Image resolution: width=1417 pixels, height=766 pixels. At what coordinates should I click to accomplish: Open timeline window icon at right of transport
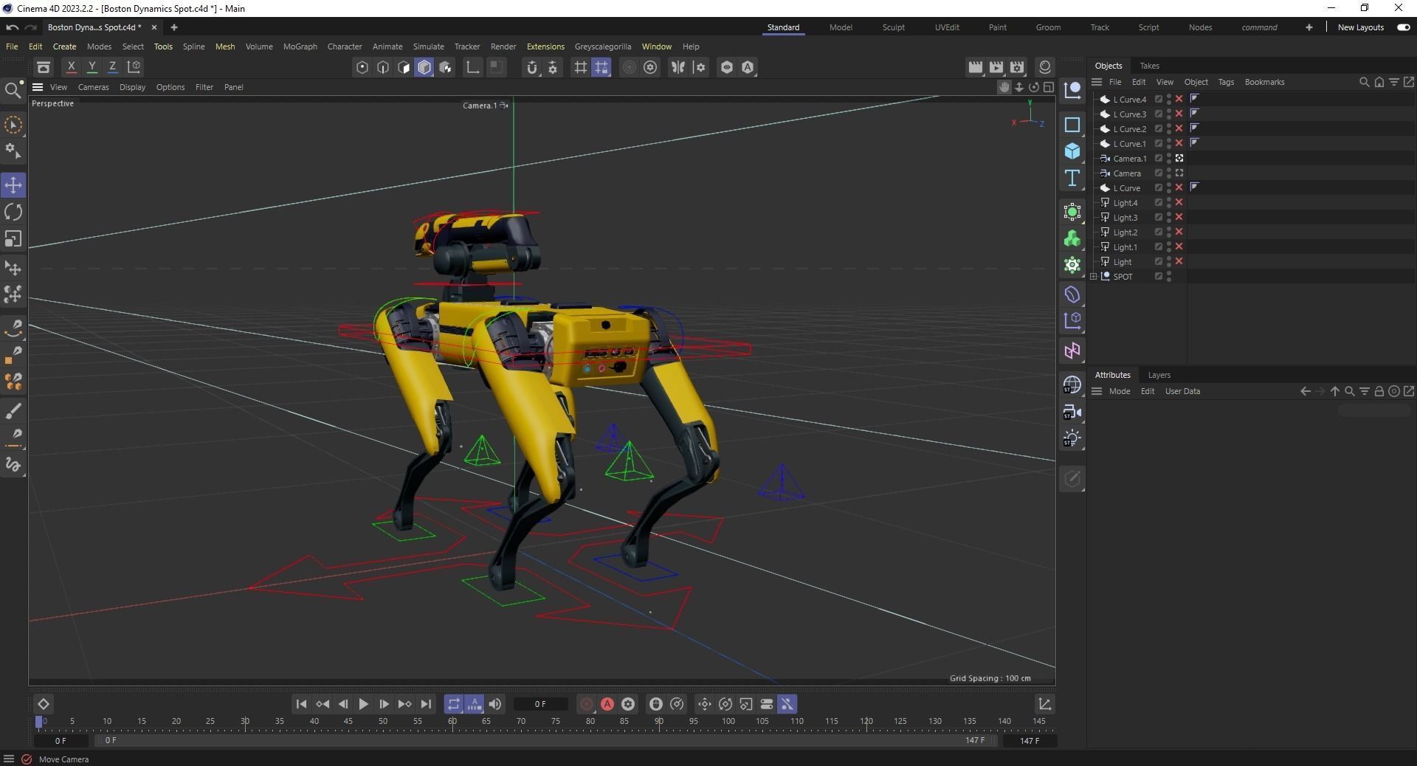tap(1044, 704)
